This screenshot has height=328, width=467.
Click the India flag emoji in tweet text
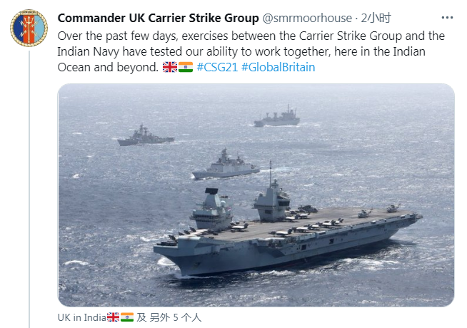point(186,67)
